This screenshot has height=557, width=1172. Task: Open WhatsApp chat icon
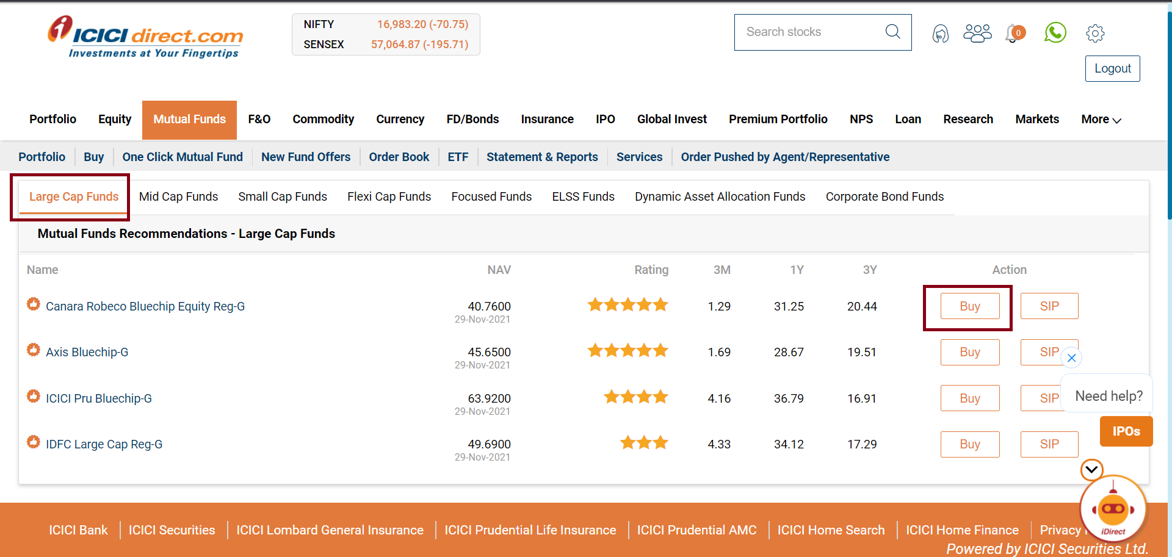(1055, 32)
